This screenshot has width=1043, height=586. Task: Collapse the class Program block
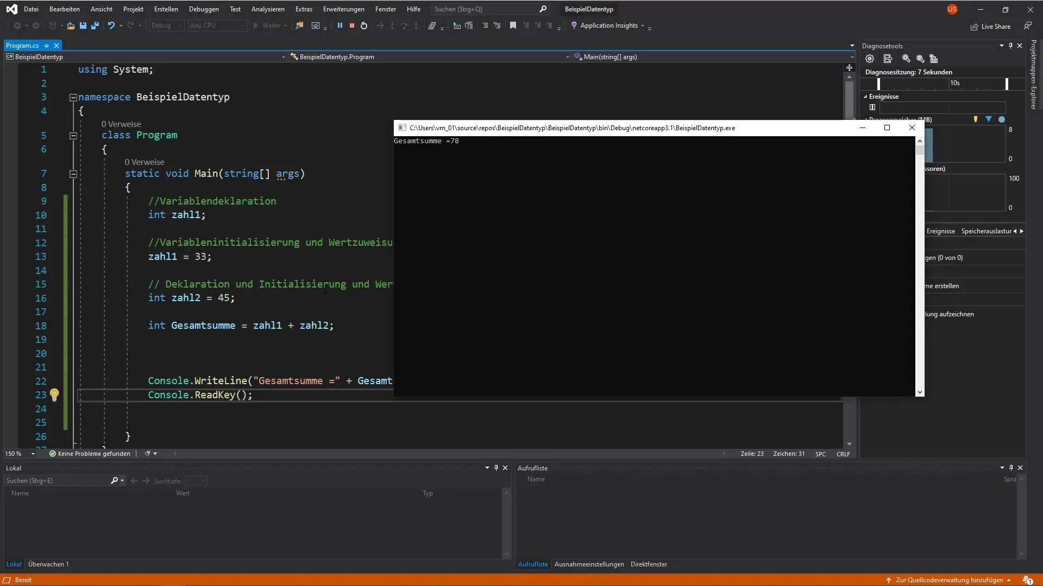(x=73, y=136)
